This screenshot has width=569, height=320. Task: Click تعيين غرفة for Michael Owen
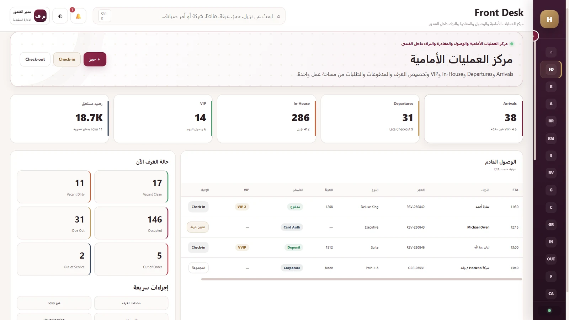(198, 227)
